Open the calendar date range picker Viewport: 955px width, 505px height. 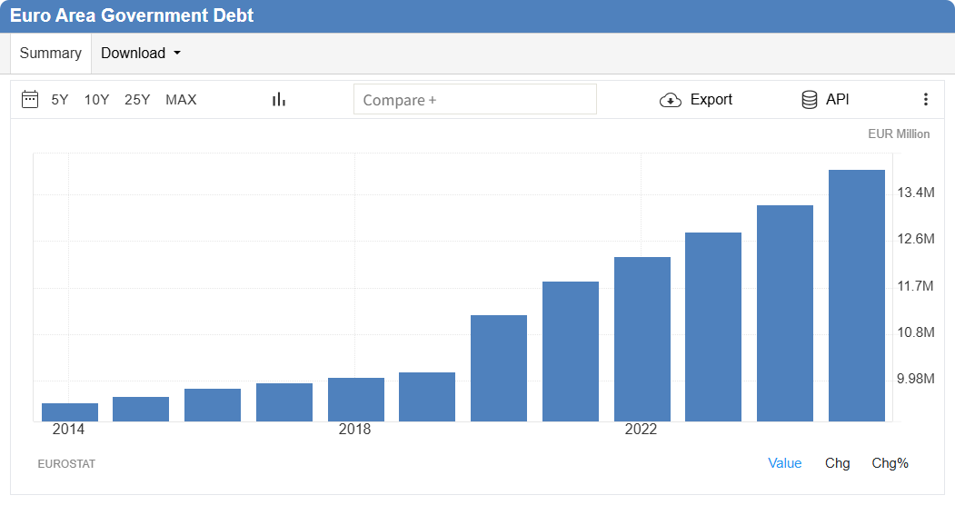pos(30,99)
